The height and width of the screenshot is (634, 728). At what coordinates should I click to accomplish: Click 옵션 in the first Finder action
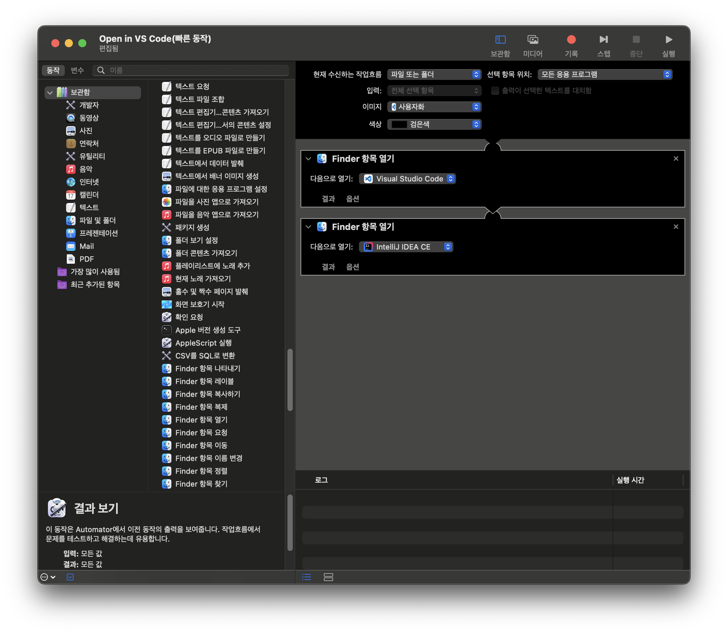[352, 199]
